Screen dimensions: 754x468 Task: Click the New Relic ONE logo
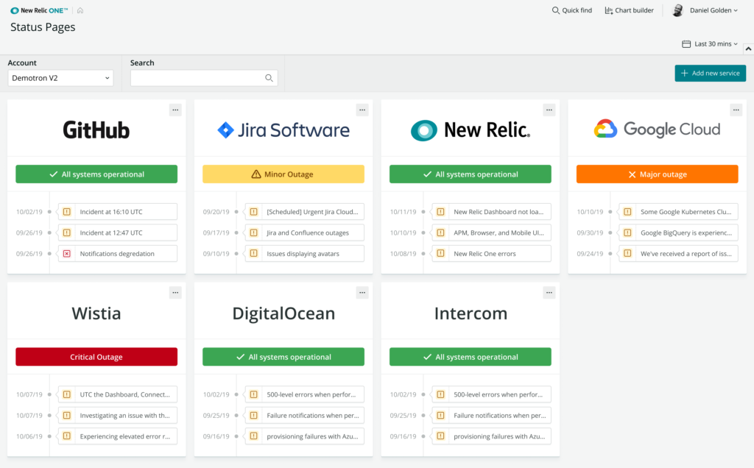40,10
